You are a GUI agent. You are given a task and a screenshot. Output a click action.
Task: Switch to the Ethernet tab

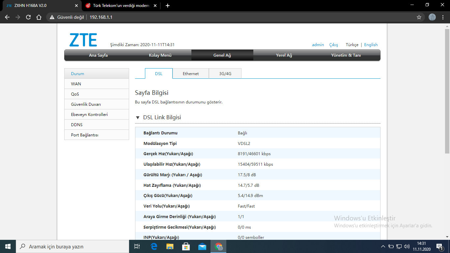coord(191,74)
